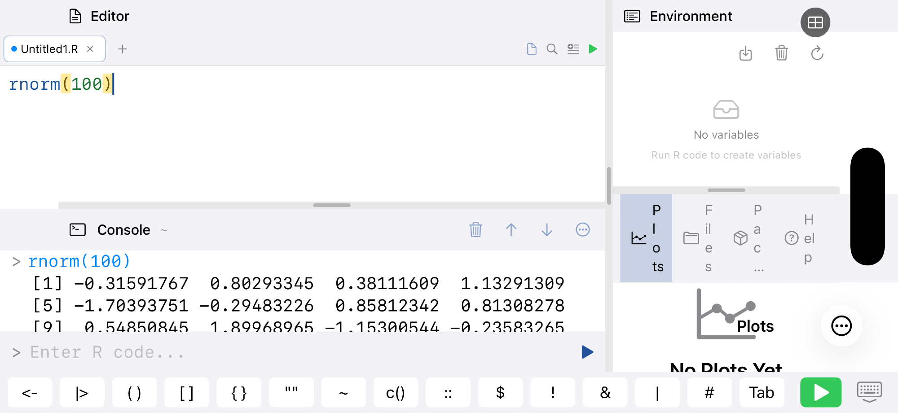Open console more options ellipsis
Viewport: 898px width, 413px height.
click(x=582, y=230)
